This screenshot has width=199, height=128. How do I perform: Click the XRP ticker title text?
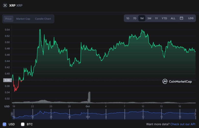[x=12, y=5]
